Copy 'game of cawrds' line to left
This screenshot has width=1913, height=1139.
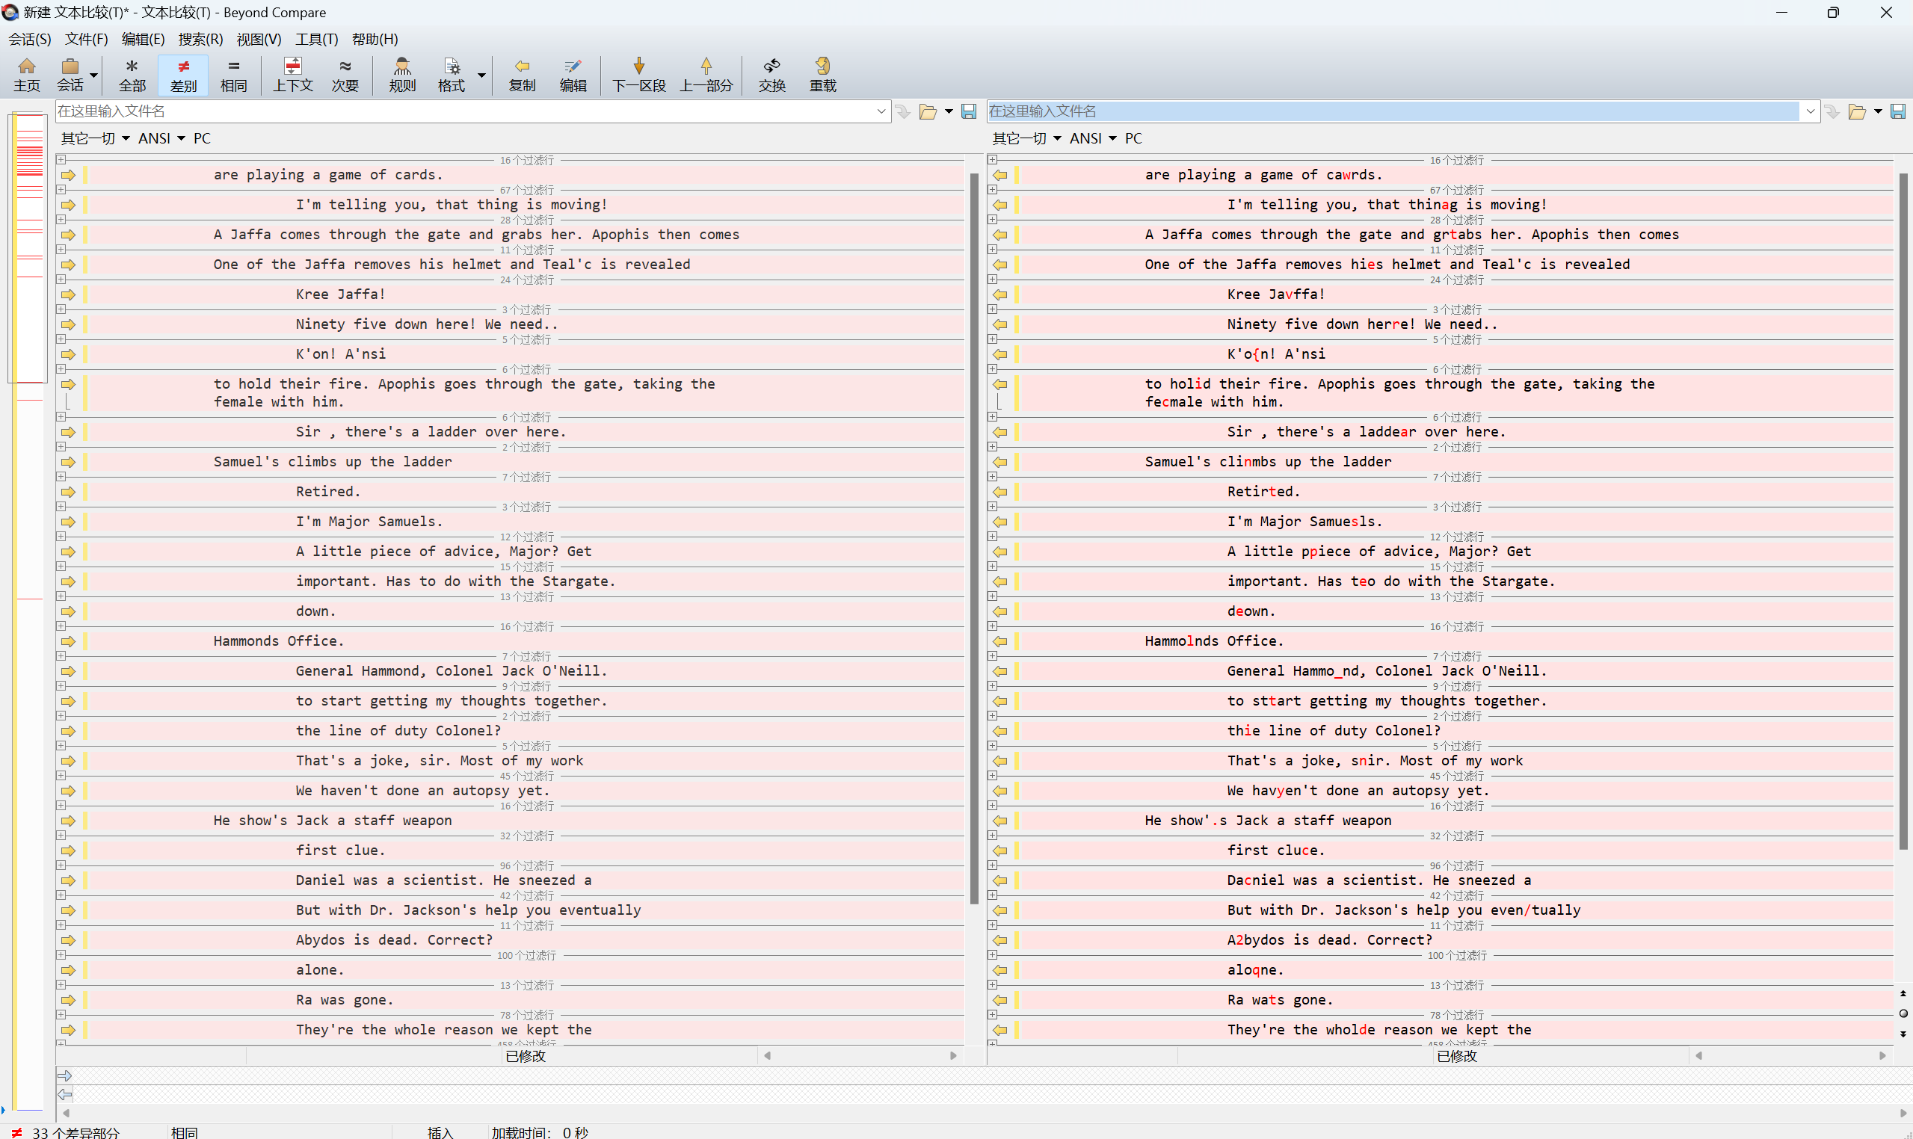coord(999,175)
